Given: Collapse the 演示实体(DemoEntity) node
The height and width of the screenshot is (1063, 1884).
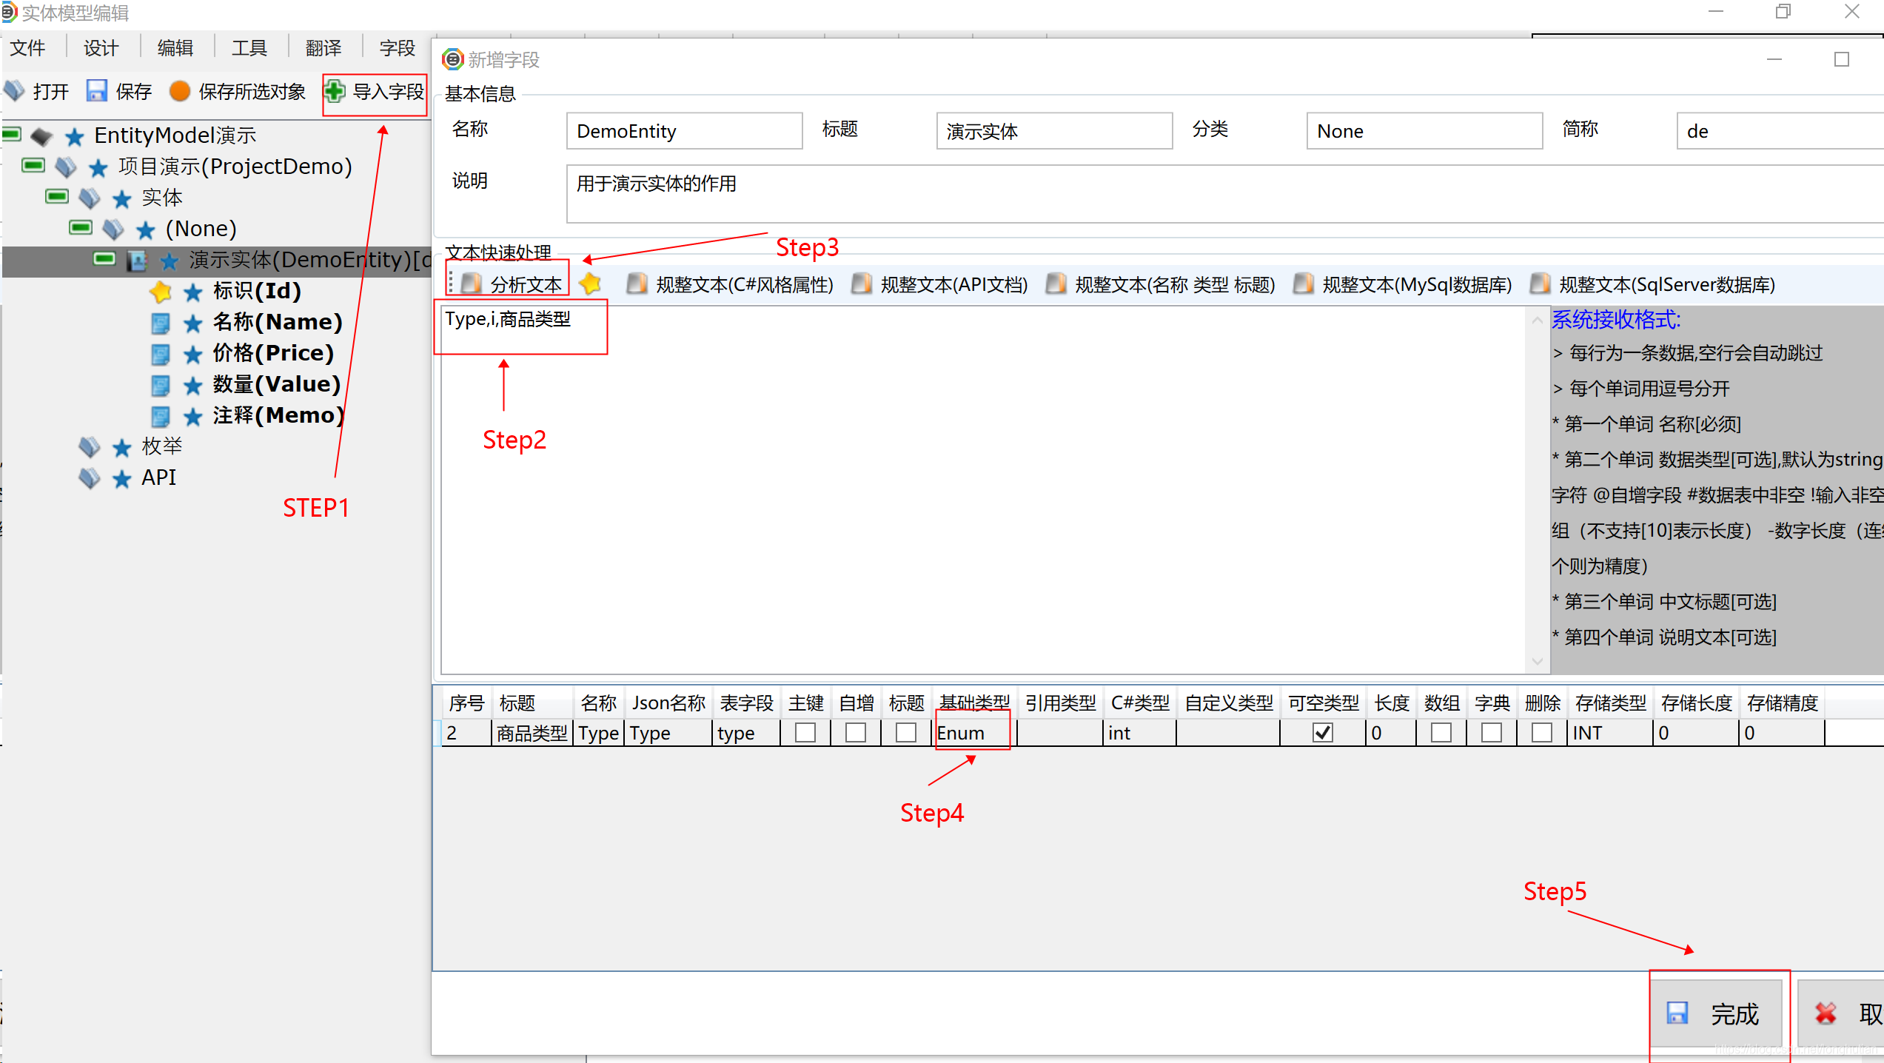Looking at the screenshot, I should 104,258.
